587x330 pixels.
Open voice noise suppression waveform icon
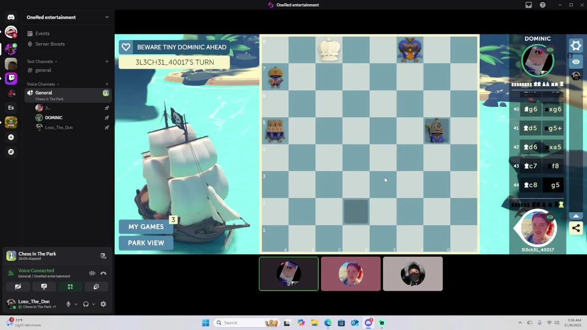tap(92, 273)
